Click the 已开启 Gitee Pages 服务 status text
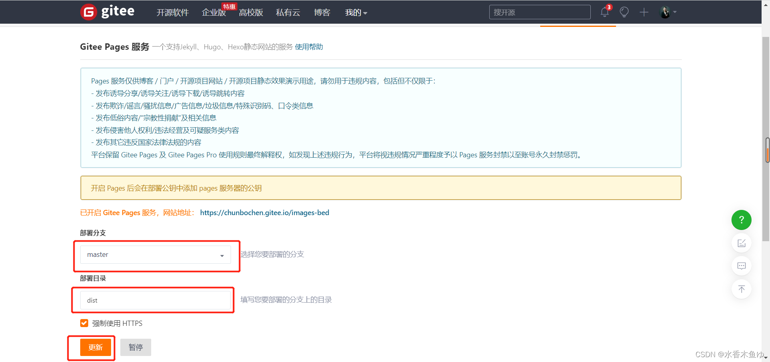 pos(138,213)
